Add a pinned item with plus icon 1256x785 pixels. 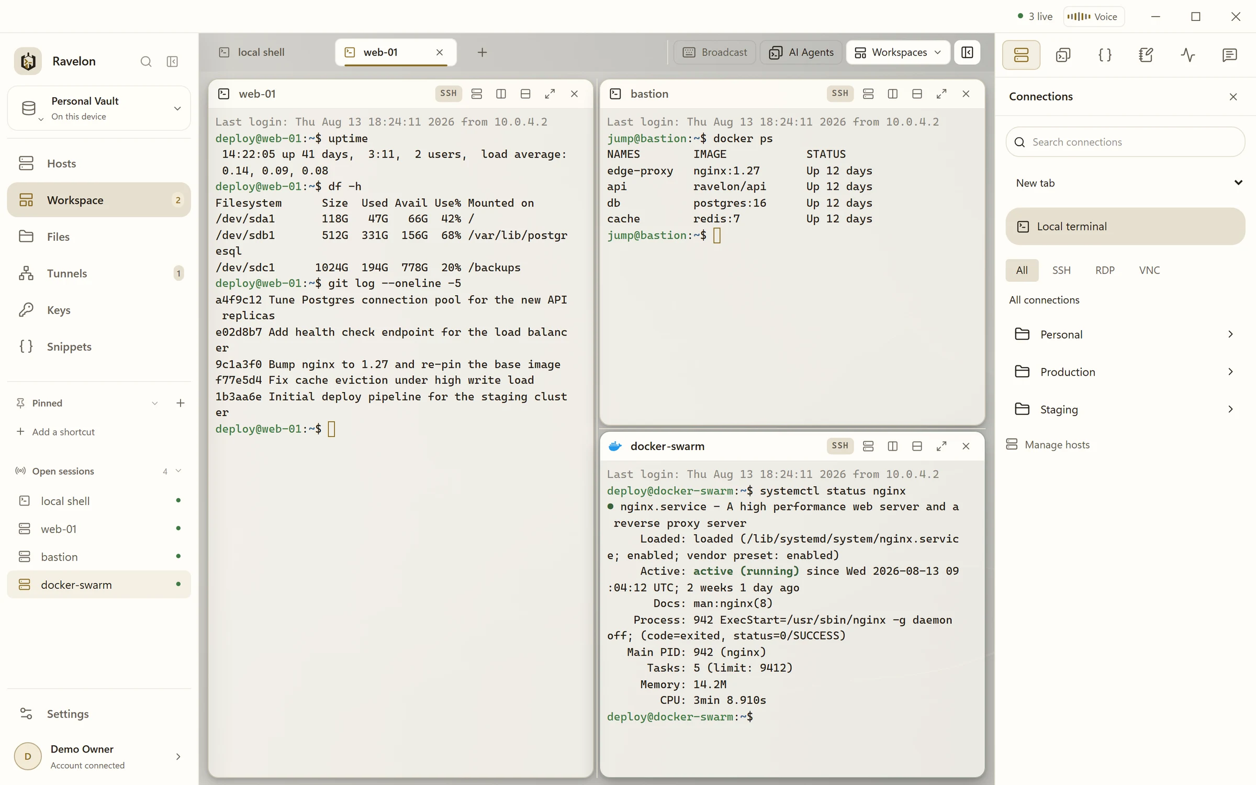click(180, 403)
